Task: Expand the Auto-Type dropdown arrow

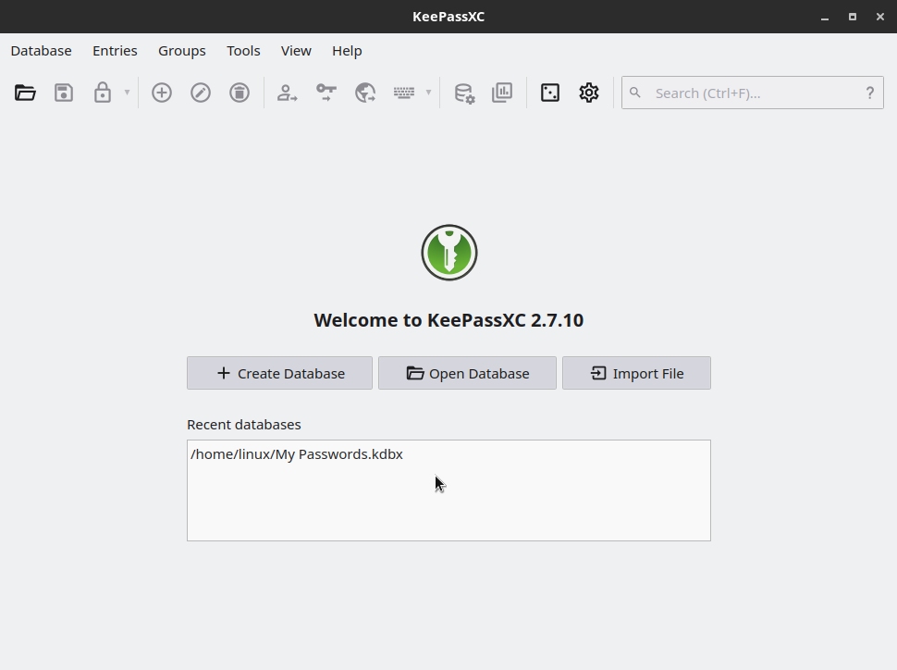Action: point(428,93)
